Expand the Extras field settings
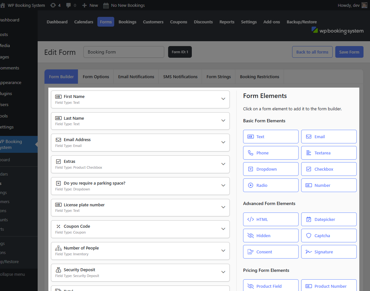This screenshot has width=370, height=291. pyautogui.click(x=223, y=164)
